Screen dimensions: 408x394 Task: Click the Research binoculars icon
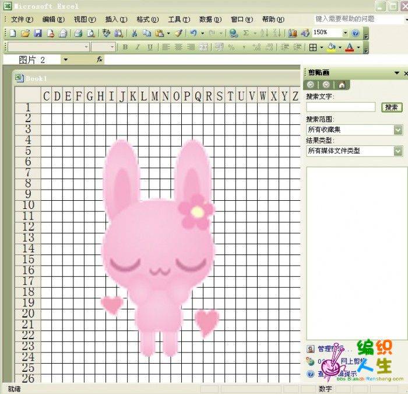click(x=119, y=33)
